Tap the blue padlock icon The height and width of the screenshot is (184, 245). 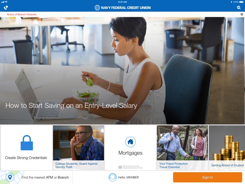27,143
